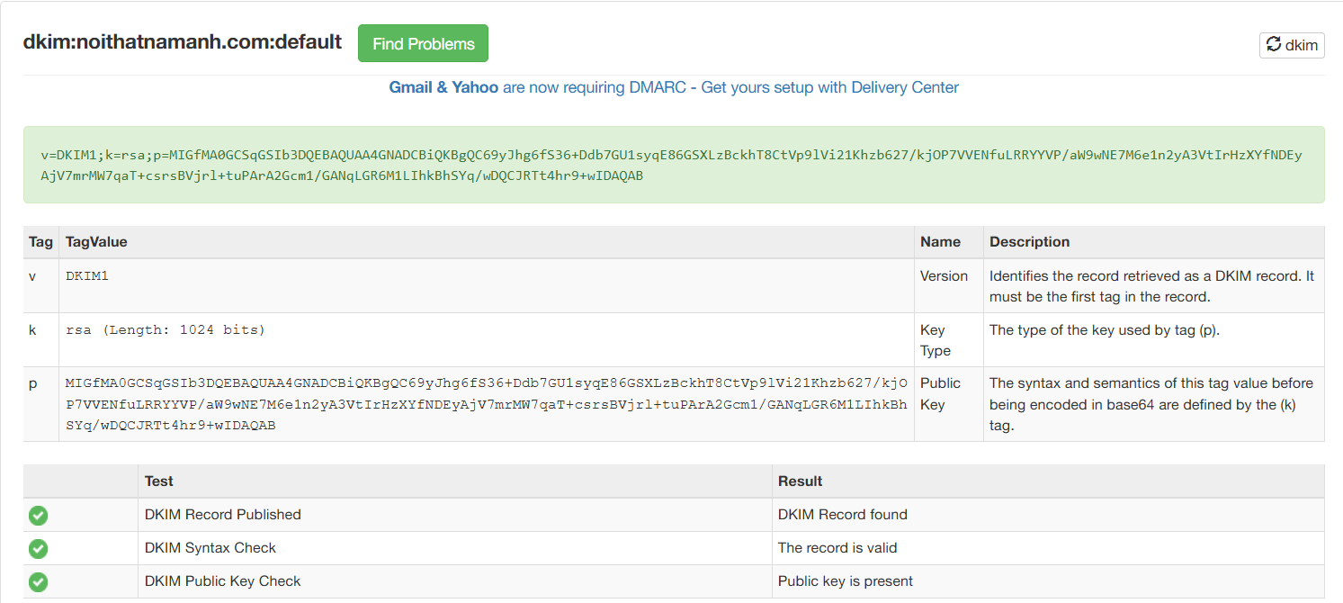Viewport: 1343px width, 603px height.
Task: Click the Test column header
Action: 159,481
